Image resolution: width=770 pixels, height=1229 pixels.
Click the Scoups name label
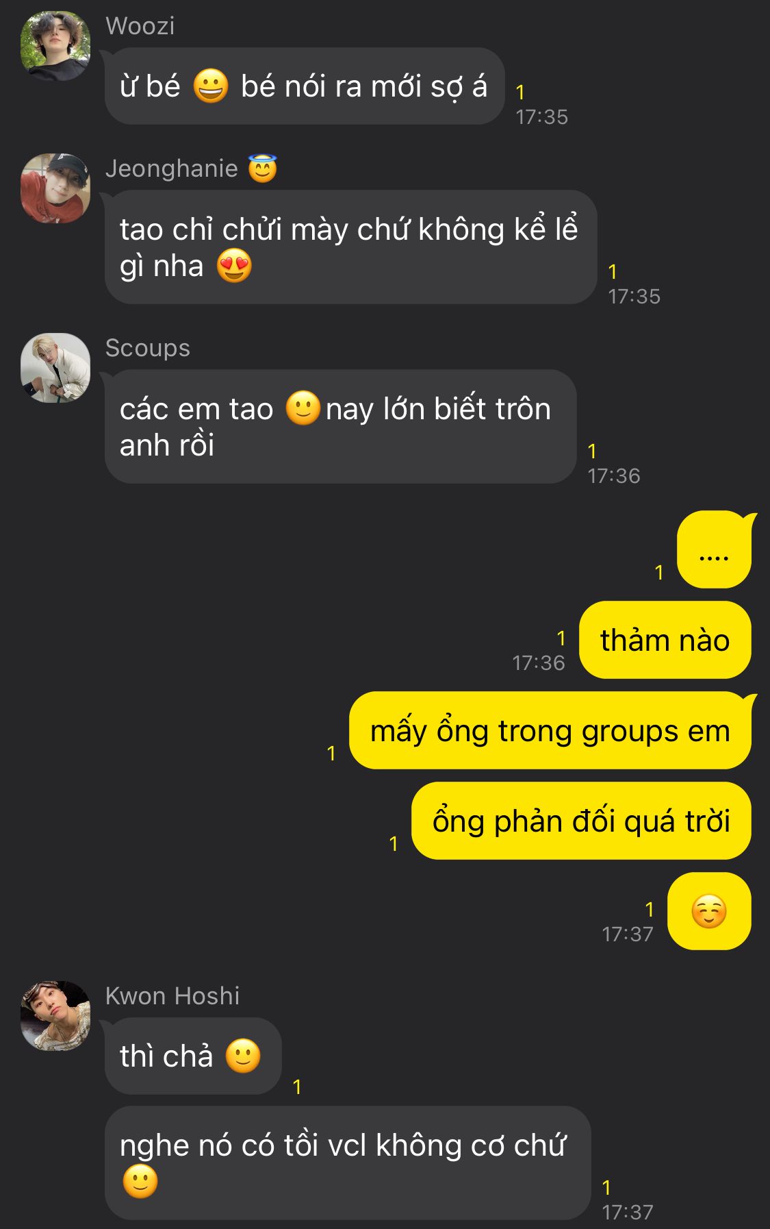click(148, 348)
